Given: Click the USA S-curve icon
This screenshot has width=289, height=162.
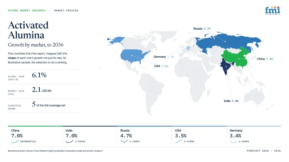Looking at the screenshot, I should [x=178, y=141].
